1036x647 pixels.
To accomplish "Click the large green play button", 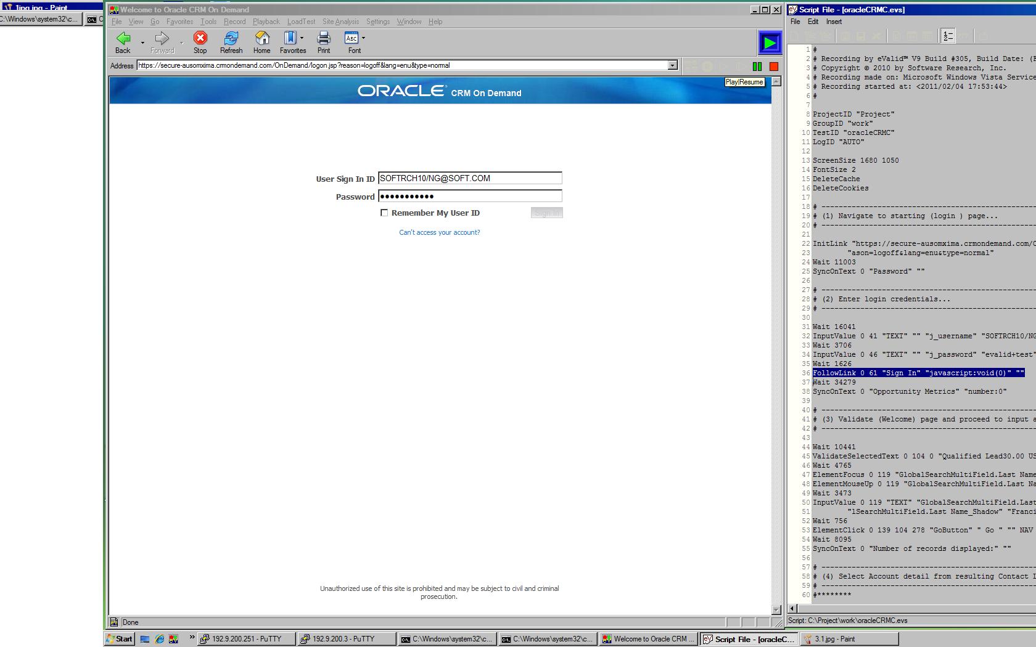I will (x=770, y=43).
